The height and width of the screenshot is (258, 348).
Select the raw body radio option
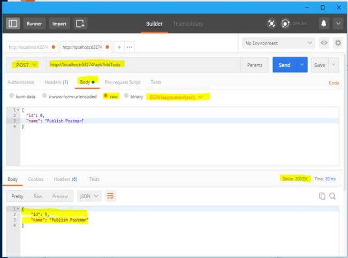(x=105, y=96)
